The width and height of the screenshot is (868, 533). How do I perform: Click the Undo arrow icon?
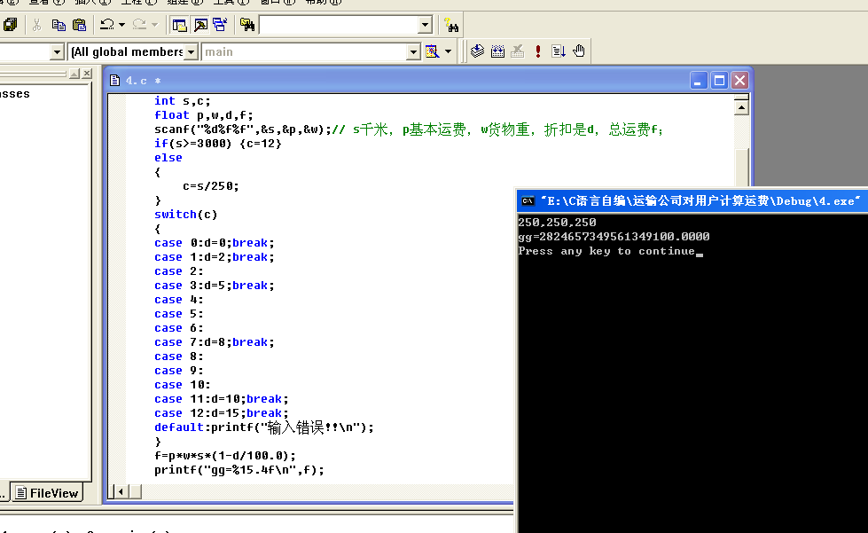107,25
